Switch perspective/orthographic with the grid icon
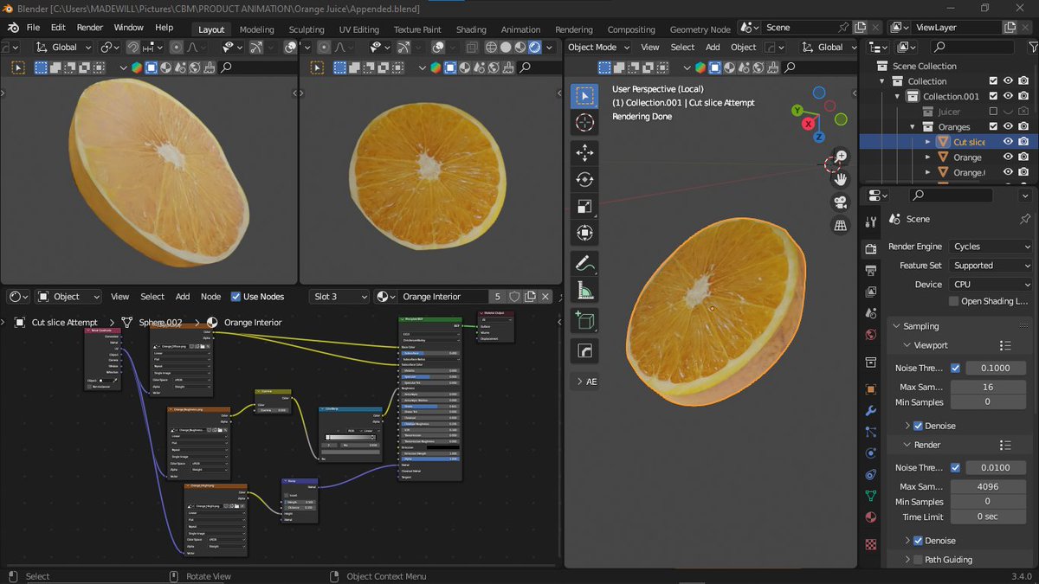Screen dimensions: 1039x584 point(840,225)
